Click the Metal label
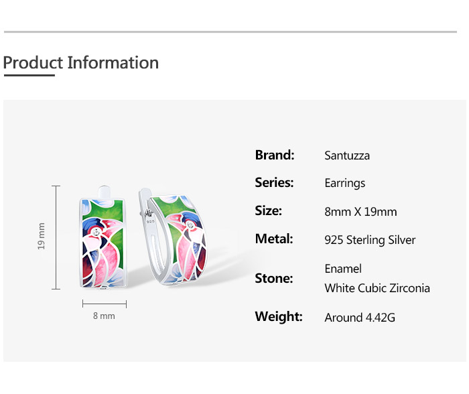This screenshot has height=394, width=469. click(x=274, y=239)
